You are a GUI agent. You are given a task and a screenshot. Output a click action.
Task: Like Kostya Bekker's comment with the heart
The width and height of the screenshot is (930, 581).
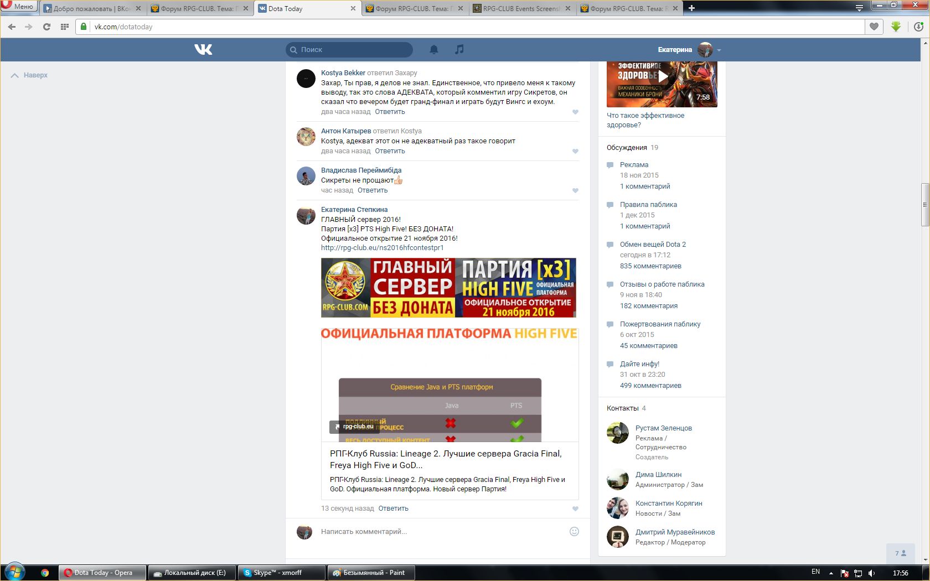point(575,112)
